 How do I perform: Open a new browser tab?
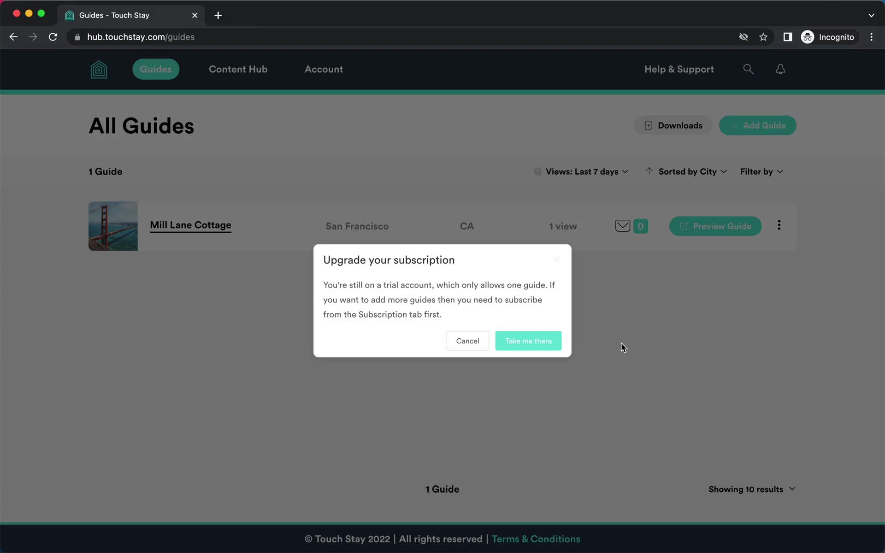pos(218,15)
